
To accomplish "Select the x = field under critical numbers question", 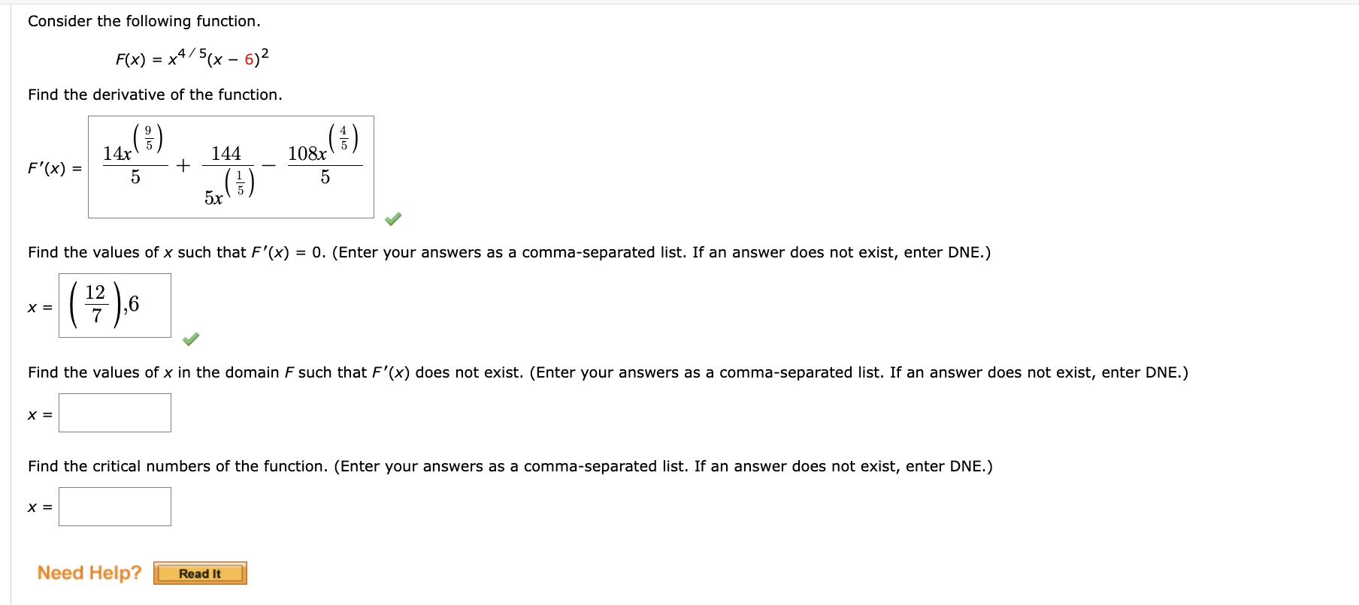I will pyautogui.click(x=114, y=506).
